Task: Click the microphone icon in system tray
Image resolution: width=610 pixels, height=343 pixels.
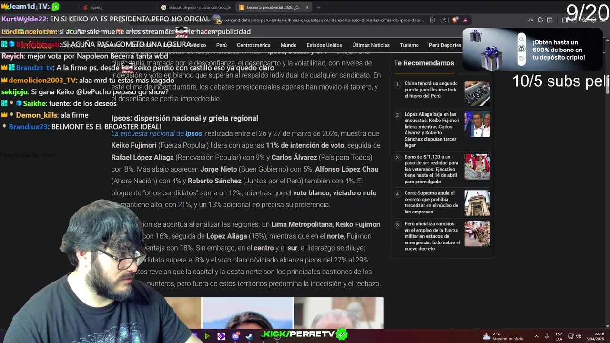Action: [x=547, y=336]
